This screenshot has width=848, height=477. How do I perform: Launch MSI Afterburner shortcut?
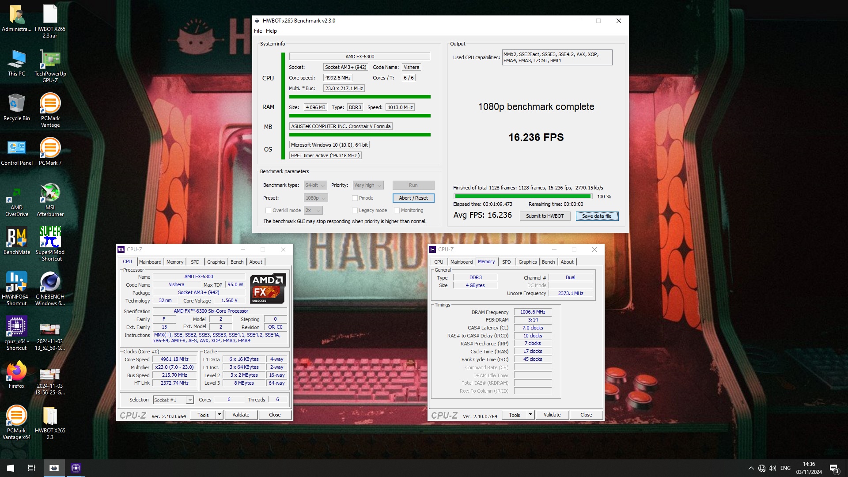click(50, 200)
